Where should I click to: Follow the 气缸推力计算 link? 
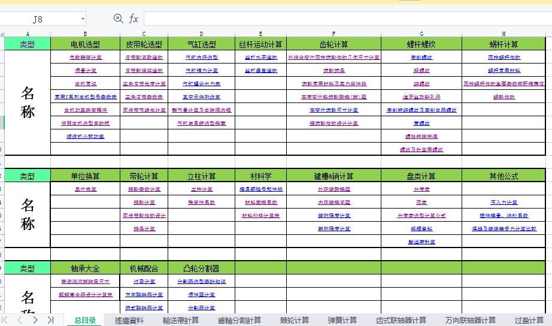(202, 71)
